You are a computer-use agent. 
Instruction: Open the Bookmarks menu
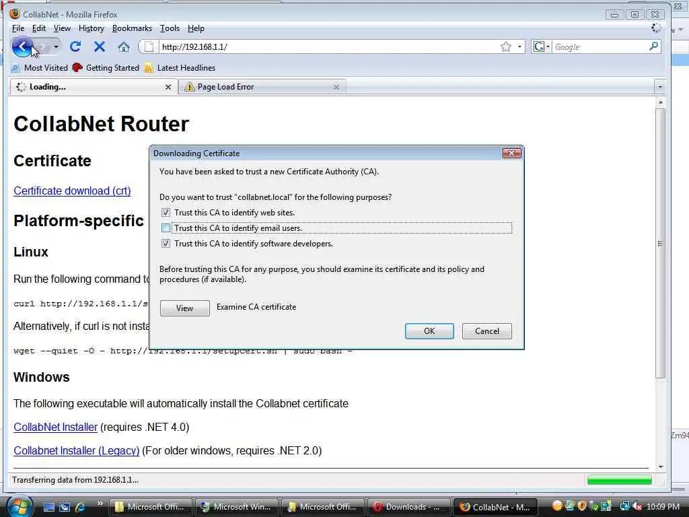coord(132,28)
